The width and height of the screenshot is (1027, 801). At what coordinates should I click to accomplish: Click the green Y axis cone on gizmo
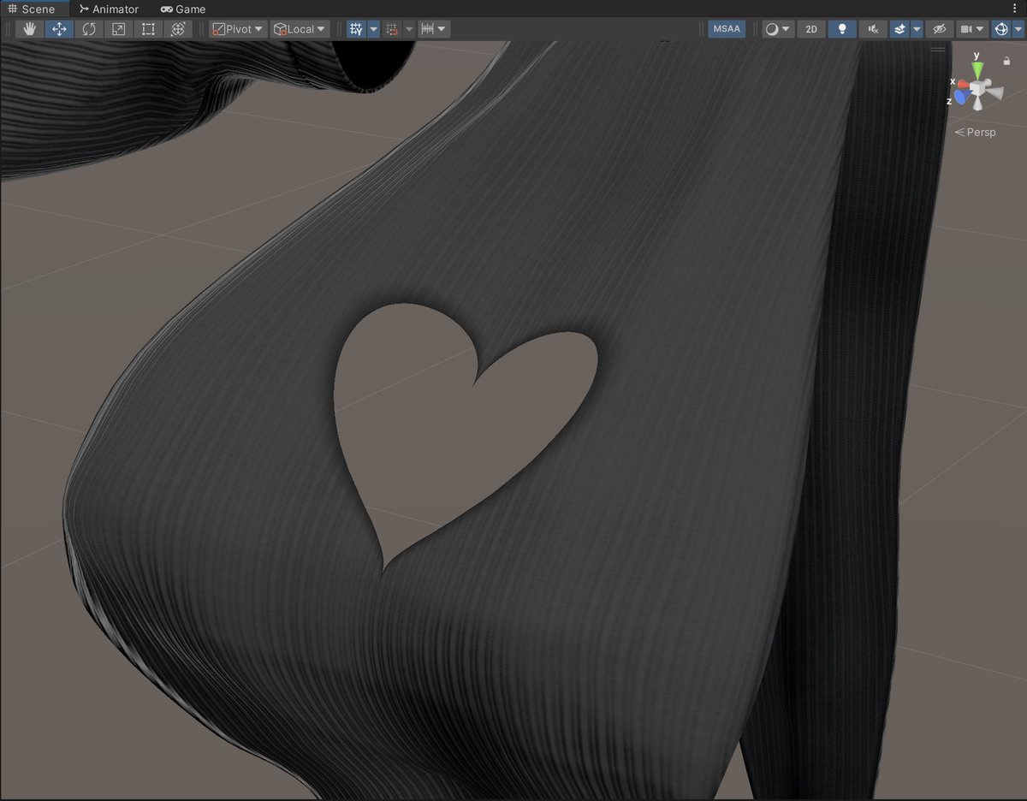(977, 67)
